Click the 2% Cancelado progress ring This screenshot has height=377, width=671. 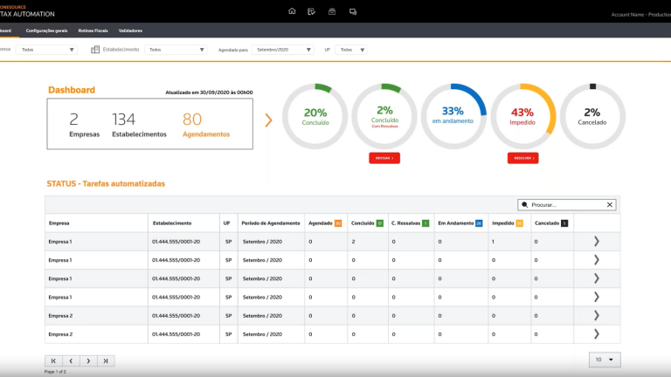click(x=592, y=116)
